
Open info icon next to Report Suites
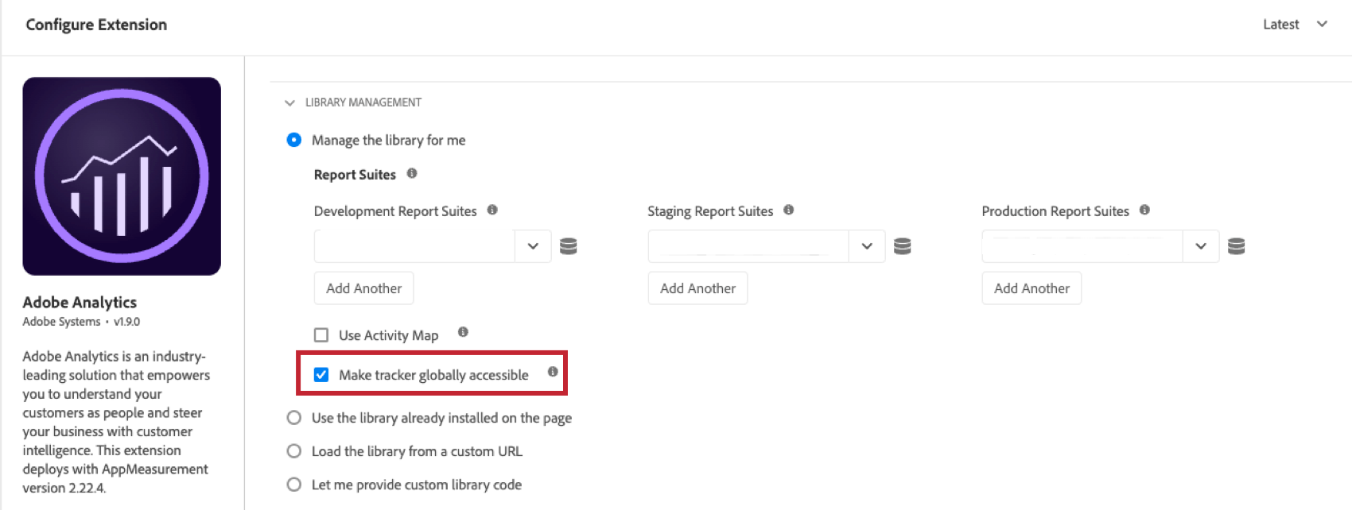pyautogui.click(x=412, y=173)
